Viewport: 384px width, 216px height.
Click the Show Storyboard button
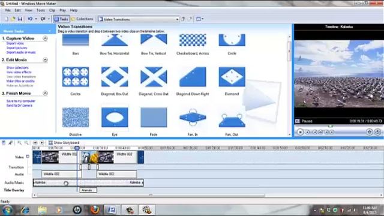(x=64, y=143)
